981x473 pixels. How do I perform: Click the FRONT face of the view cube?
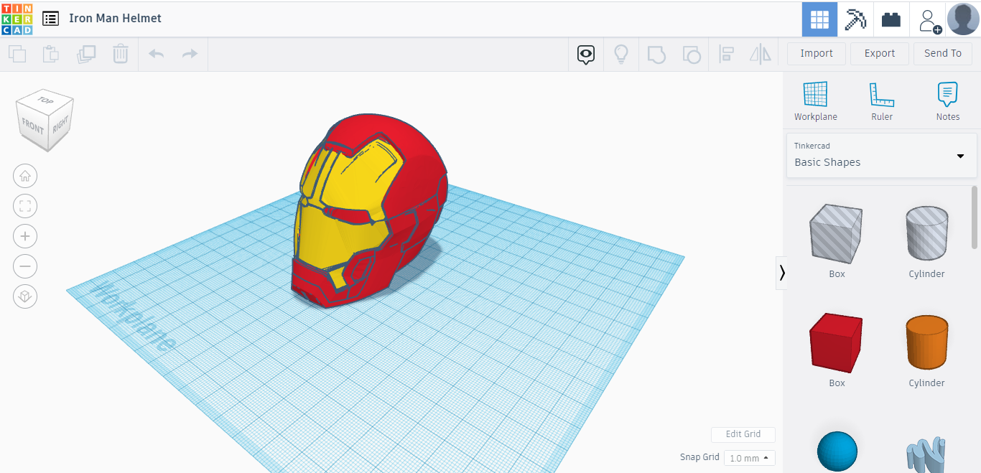point(32,126)
